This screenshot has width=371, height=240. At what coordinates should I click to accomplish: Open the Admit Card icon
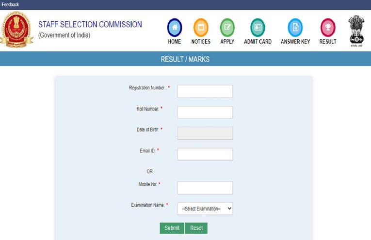(258, 27)
